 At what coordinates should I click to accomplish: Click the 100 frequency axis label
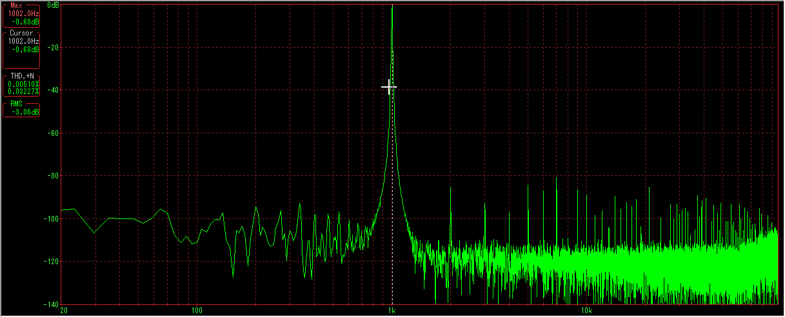197,311
